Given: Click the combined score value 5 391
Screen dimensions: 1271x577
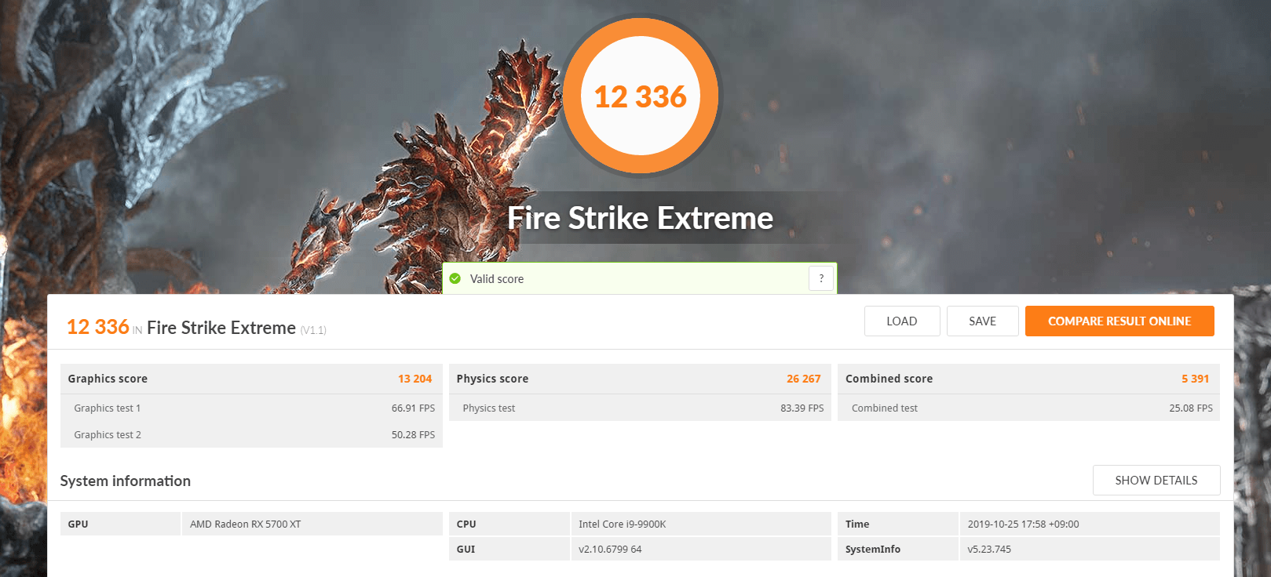Looking at the screenshot, I should [x=1195, y=379].
